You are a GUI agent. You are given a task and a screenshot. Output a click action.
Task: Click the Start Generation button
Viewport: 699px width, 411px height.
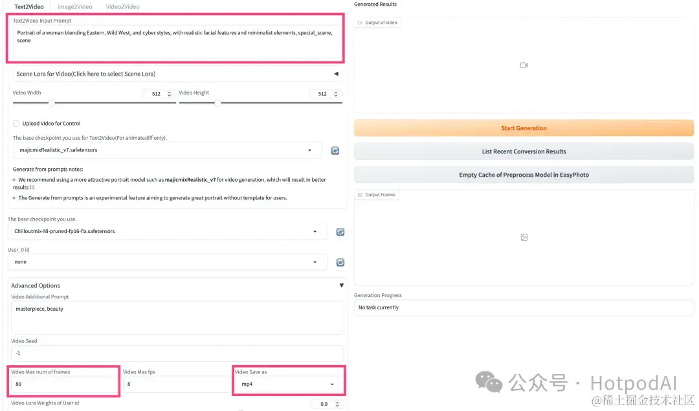click(x=524, y=128)
